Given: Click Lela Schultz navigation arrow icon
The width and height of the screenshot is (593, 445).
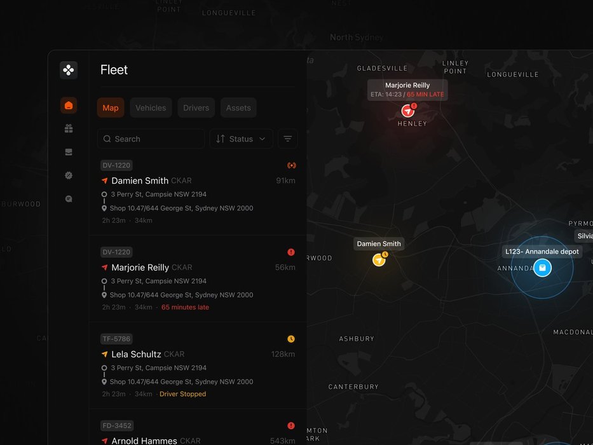Looking at the screenshot, I should click(x=104, y=354).
